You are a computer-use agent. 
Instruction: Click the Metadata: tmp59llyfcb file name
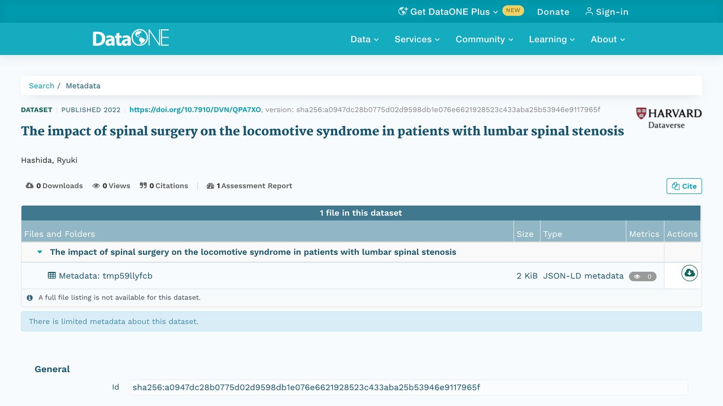[106, 276]
